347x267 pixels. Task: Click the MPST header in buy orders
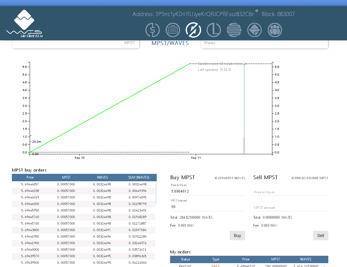[66, 177]
